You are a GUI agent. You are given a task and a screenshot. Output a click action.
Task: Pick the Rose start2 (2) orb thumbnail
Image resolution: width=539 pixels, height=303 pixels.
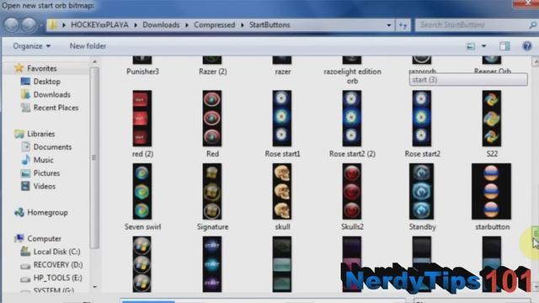click(x=352, y=118)
